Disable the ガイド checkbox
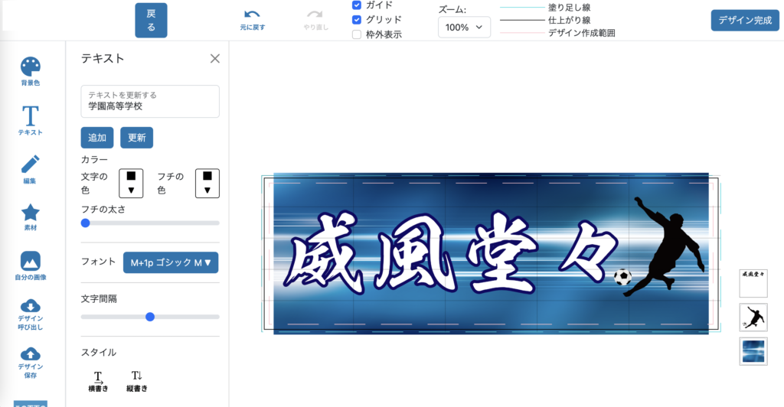The width and height of the screenshot is (784, 407). (357, 5)
